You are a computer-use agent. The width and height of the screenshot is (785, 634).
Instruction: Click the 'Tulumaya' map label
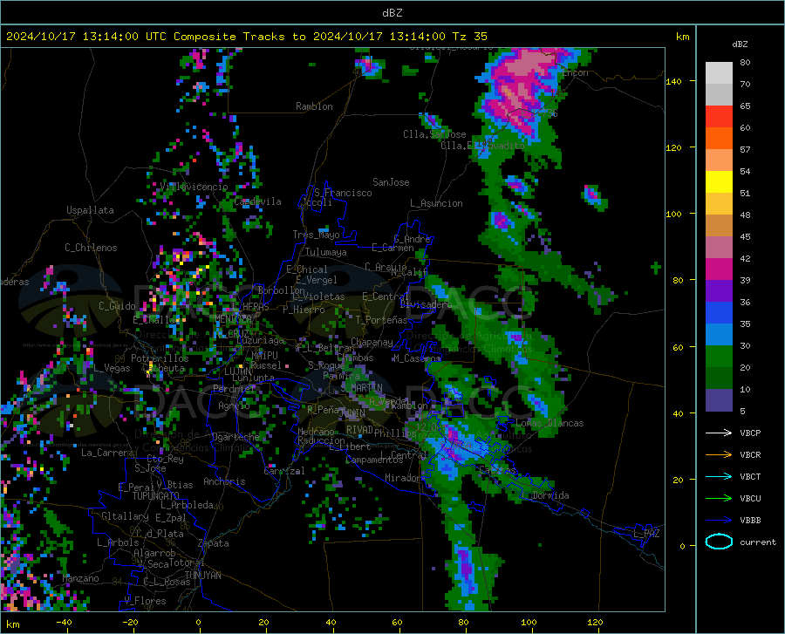326,252
